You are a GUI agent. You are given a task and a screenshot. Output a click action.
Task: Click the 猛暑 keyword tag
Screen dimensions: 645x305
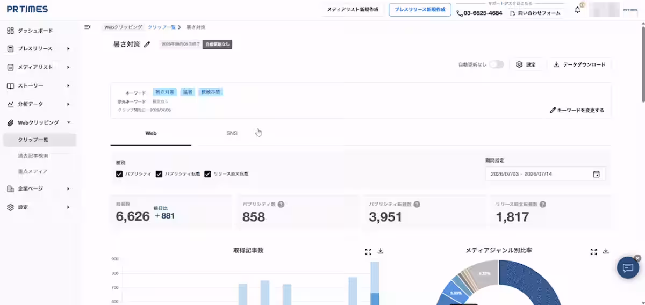[188, 92]
